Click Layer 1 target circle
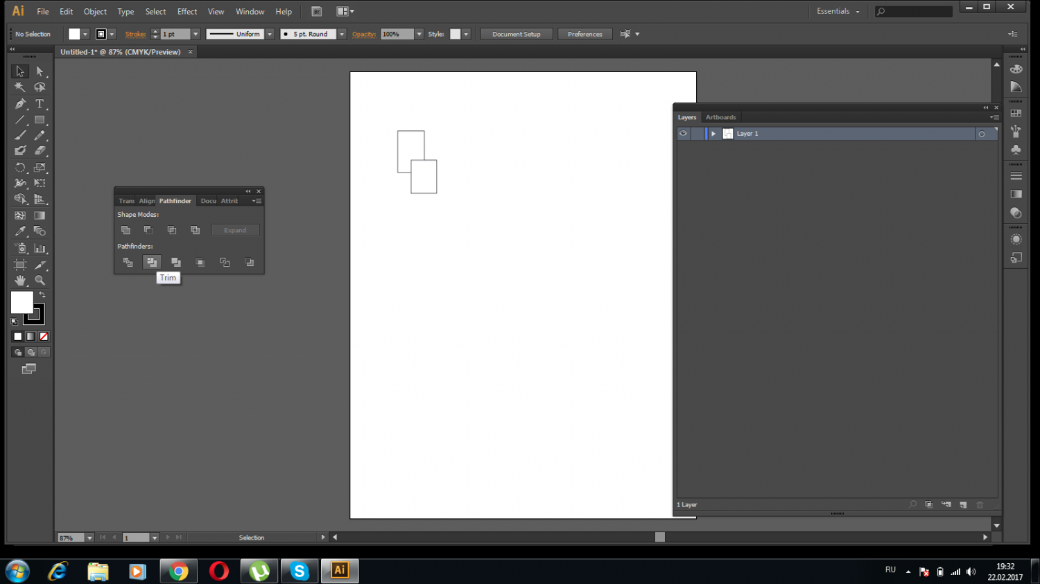The height and width of the screenshot is (584, 1040). click(982, 134)
